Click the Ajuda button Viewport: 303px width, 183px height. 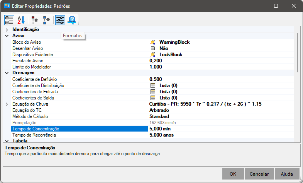click(287, 174)
